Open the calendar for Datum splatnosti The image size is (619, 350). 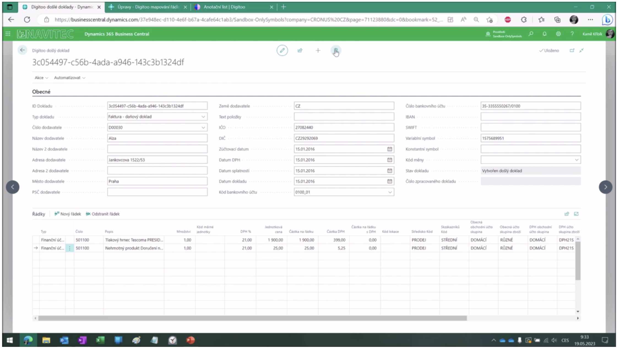(x=390, y=171)
